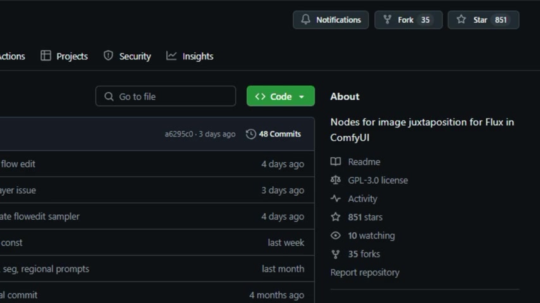Click the Insights graph icon
Viewport: 540px width, 303px height.
pos(171,56)
